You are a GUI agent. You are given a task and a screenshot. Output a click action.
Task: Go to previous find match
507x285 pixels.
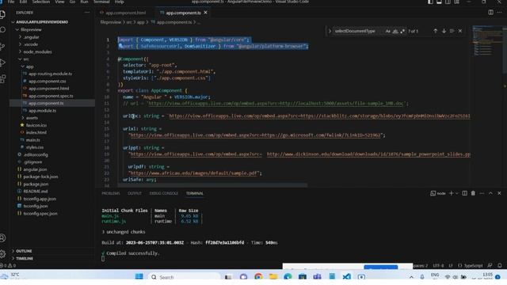pos(435,31)
